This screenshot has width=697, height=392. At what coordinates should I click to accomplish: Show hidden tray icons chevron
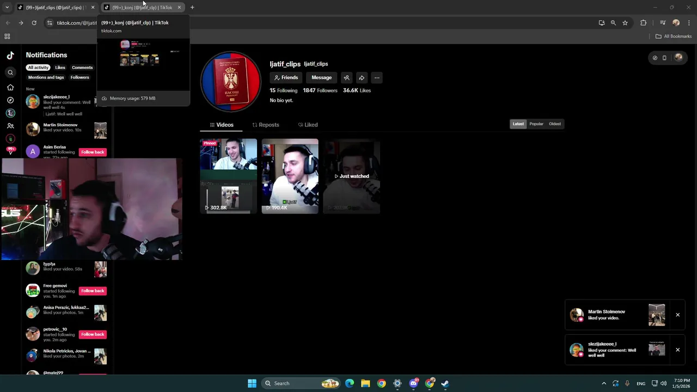603,383
